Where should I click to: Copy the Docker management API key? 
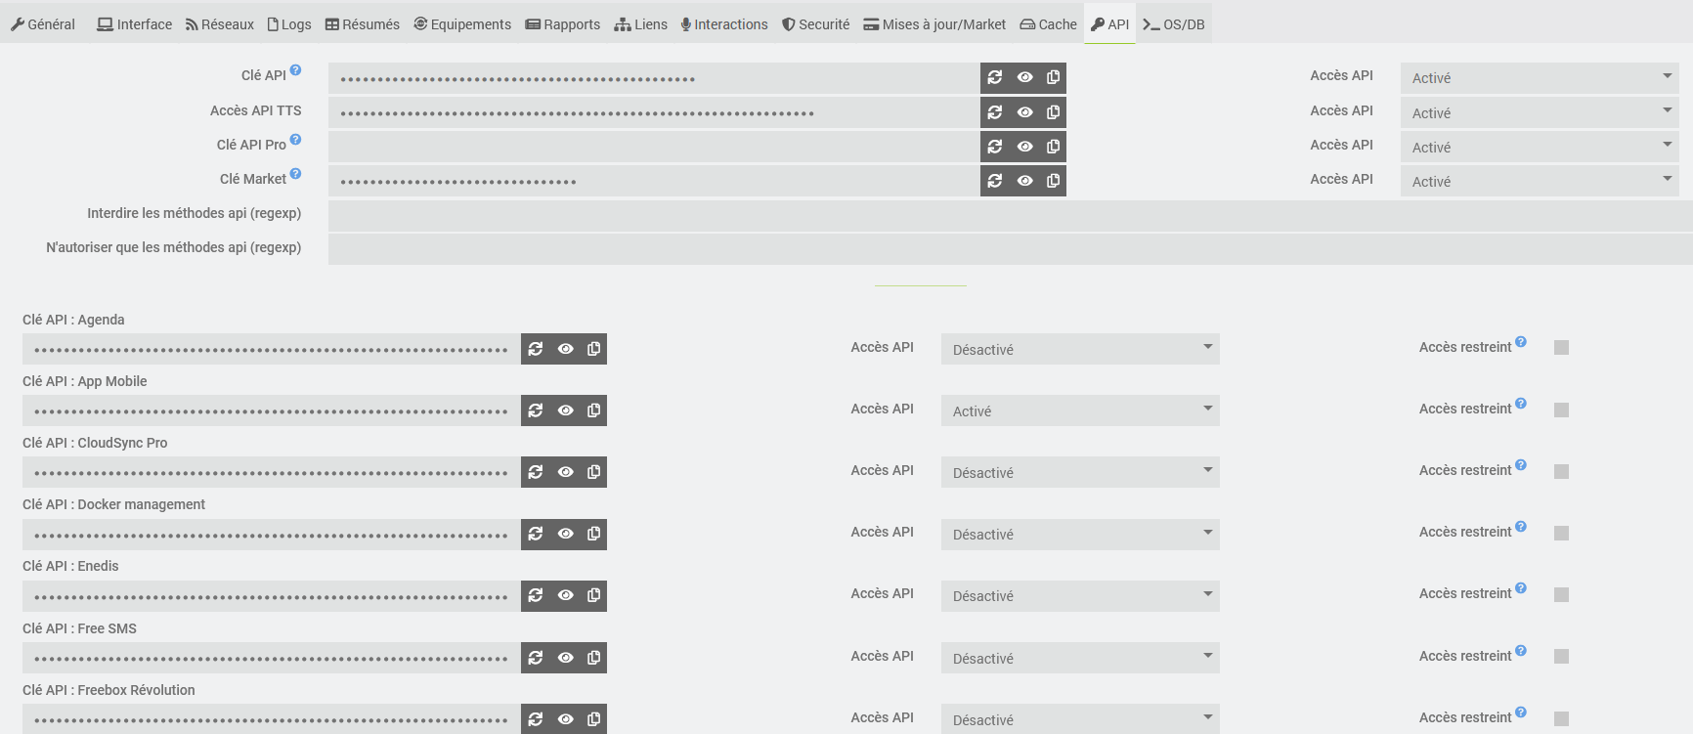tap(593, 534)
